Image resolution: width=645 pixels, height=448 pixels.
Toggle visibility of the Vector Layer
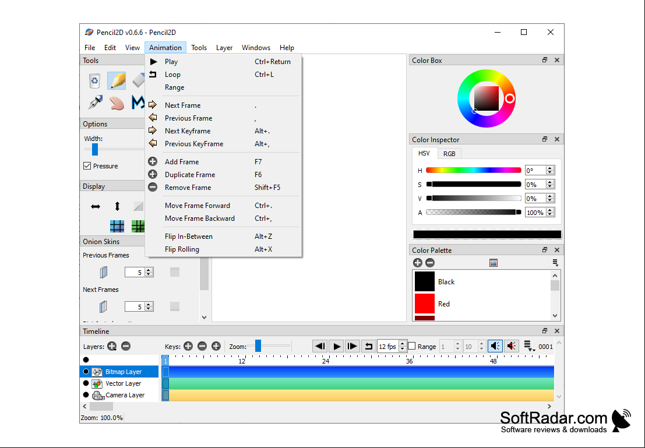(x=86, y=383)
